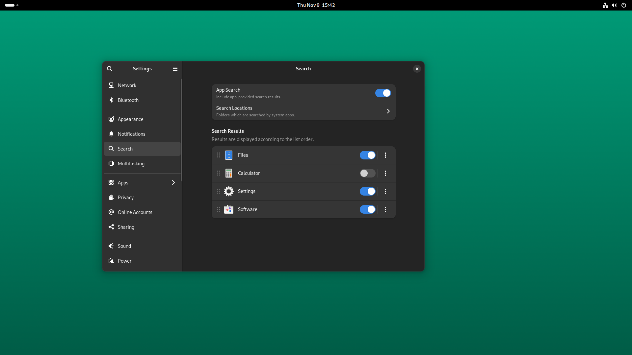Click the Bluetooth sidebar icon
Image resolution: width=632 pixels, height=355 pixels.
coord(111,100)
